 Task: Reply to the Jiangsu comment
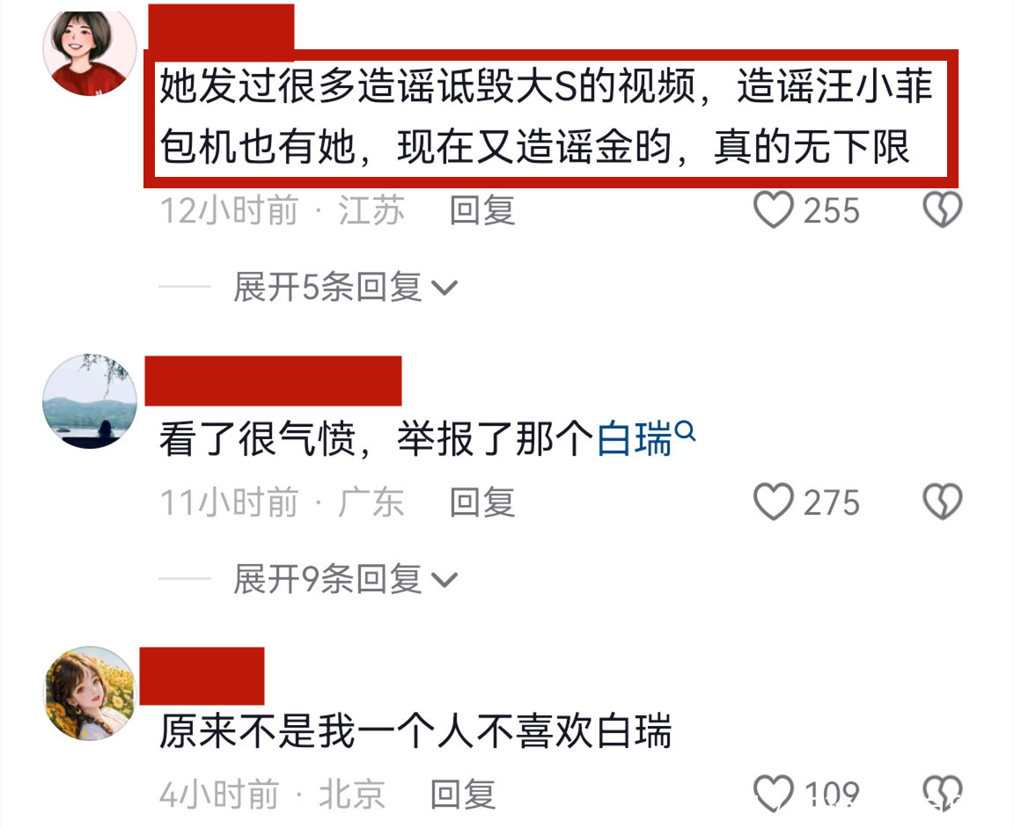pos(481,210)
